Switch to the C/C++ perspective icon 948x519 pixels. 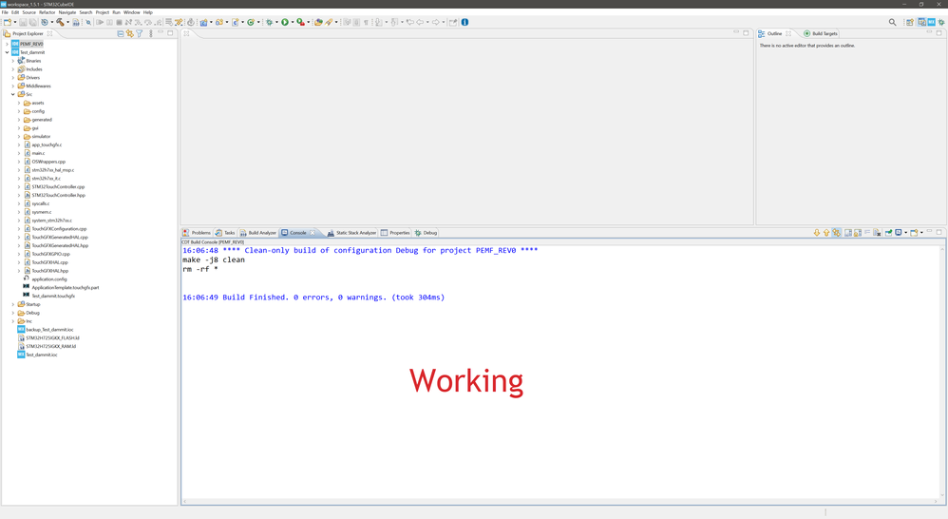coord(921,22)
